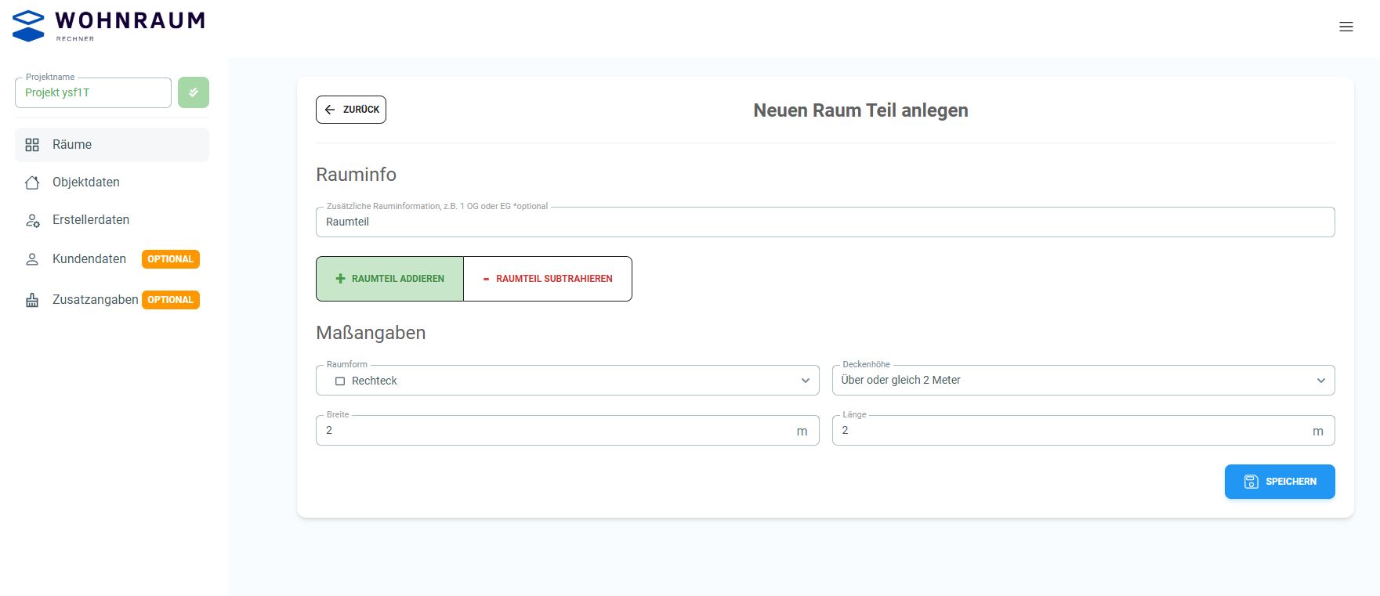Expand Deckenhöhe list via chevron arrow
The image size is (1380, 596).
pyautogui.click(x=1321, y=381)
